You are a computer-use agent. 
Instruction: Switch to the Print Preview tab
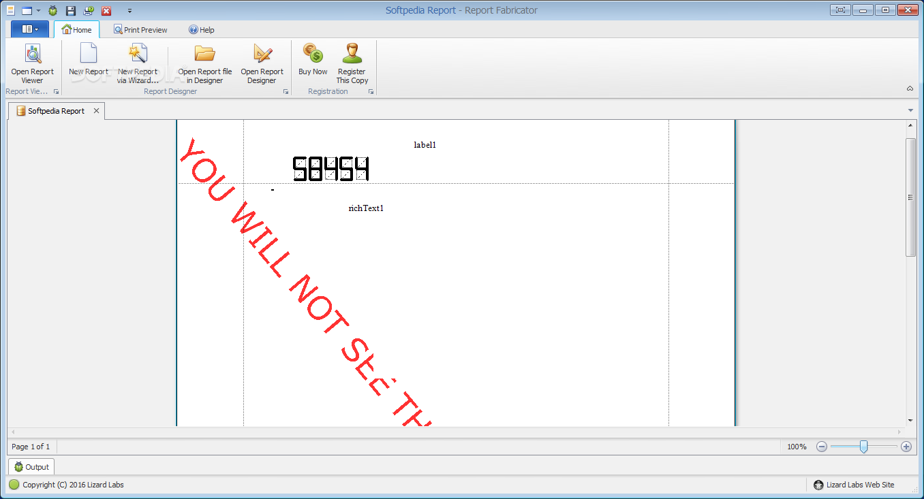(x=140, y=30)
